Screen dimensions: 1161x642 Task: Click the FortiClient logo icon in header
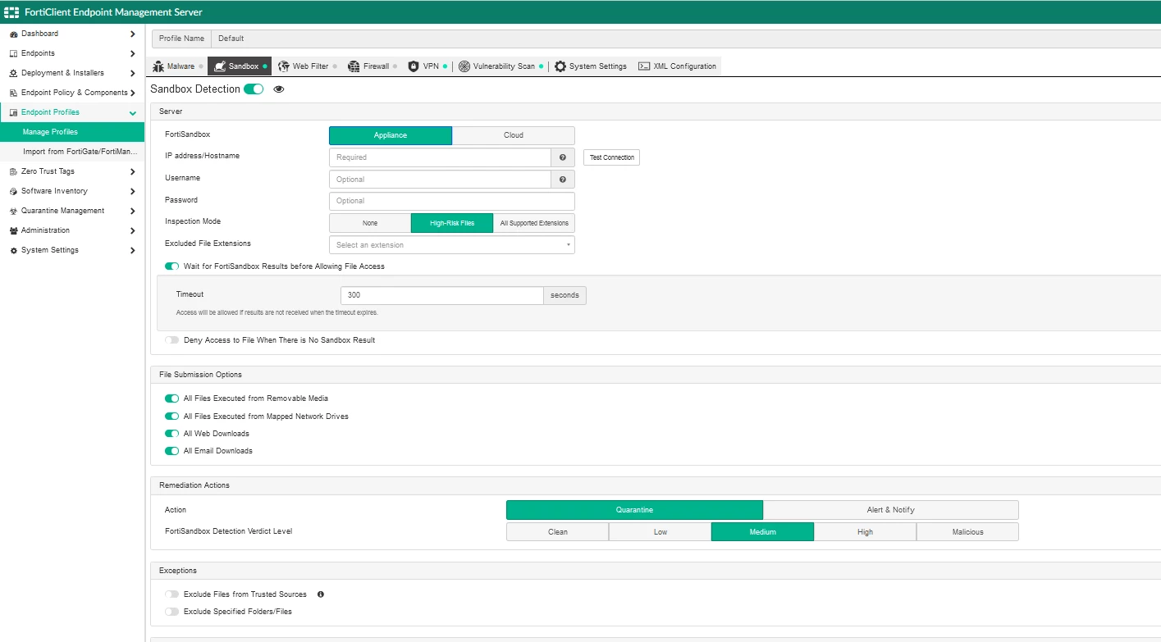coord(11,12)
